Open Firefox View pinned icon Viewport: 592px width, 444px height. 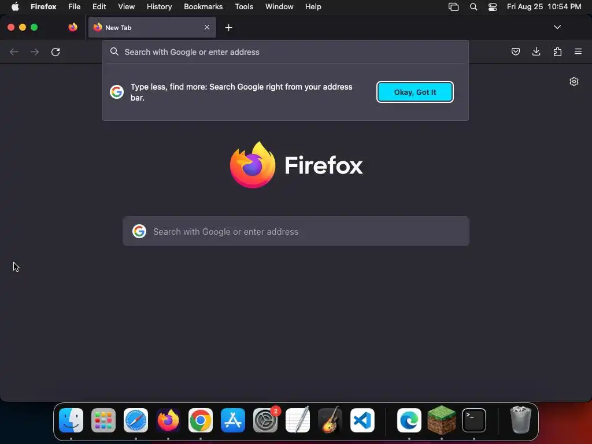(x=73, y=27)
